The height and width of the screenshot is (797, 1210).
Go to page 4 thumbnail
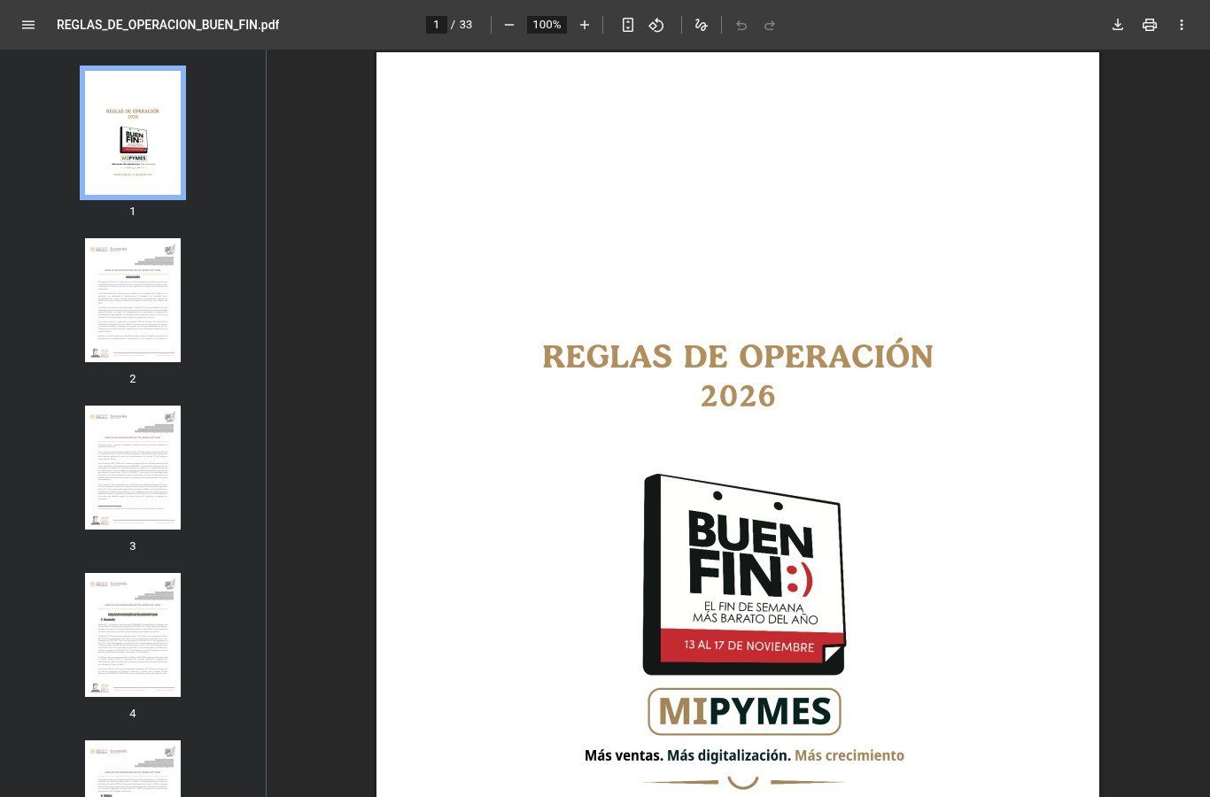133,635
